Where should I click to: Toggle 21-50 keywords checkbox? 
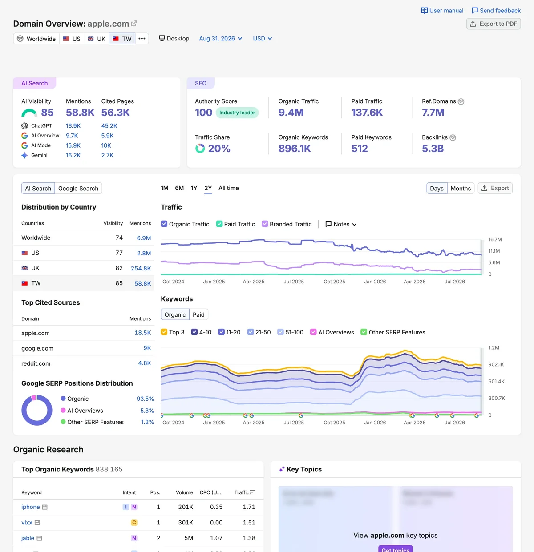251,332
